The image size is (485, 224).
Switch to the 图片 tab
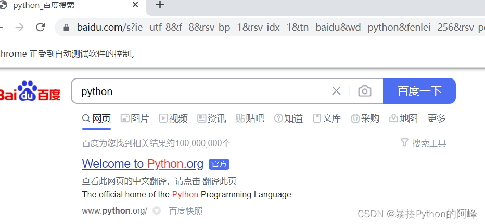[135, 118]
